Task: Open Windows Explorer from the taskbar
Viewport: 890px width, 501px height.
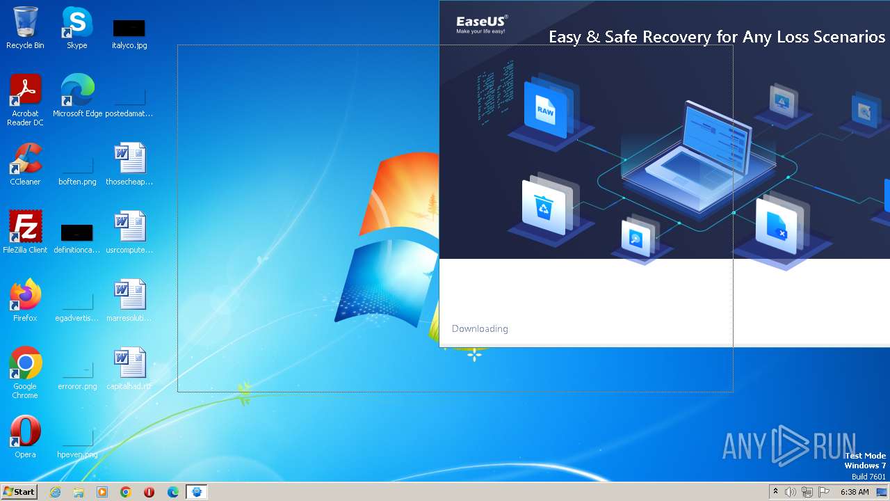Action: [x=79, y=492]
